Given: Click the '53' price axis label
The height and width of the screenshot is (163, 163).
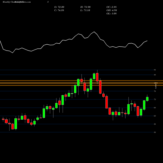Looking at the screenshot, I should click(x=155, y=132).
